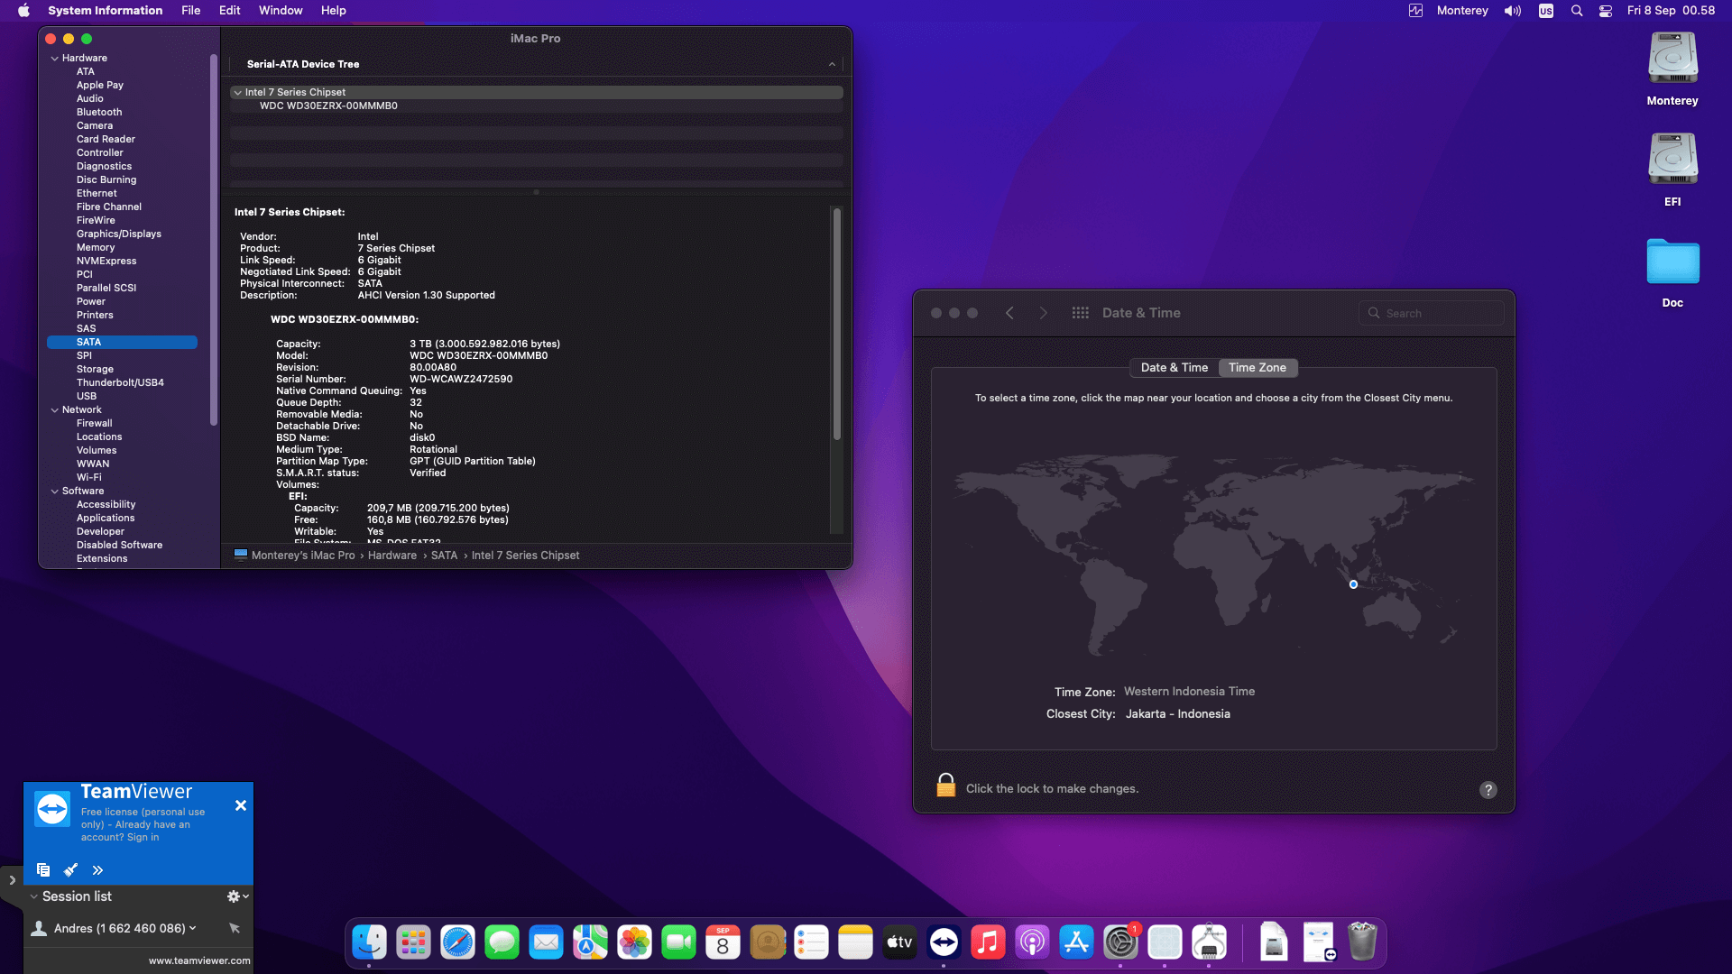
Task: Open Finder from the Dock
Action: 369,942
